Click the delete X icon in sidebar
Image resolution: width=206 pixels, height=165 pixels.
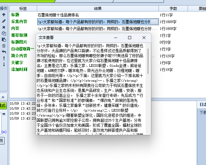click(4, 27)
